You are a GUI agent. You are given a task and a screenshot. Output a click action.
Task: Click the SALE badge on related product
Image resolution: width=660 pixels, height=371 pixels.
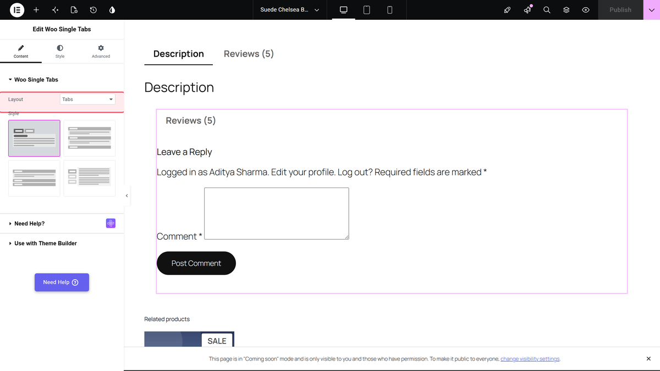coord(217,341)
